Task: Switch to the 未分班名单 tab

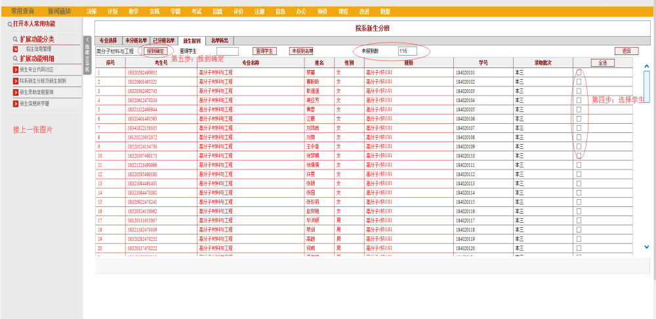Action: [x=136, y=41]
